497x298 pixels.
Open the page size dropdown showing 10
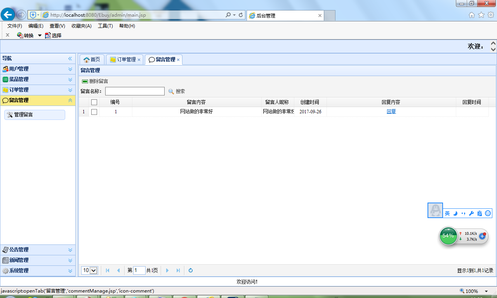(89, 270)
